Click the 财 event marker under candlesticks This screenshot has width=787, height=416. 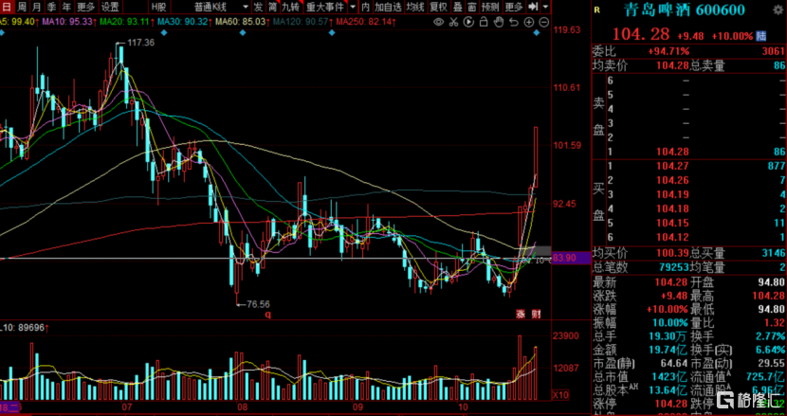pyautogui.click(x=536, y=315)
